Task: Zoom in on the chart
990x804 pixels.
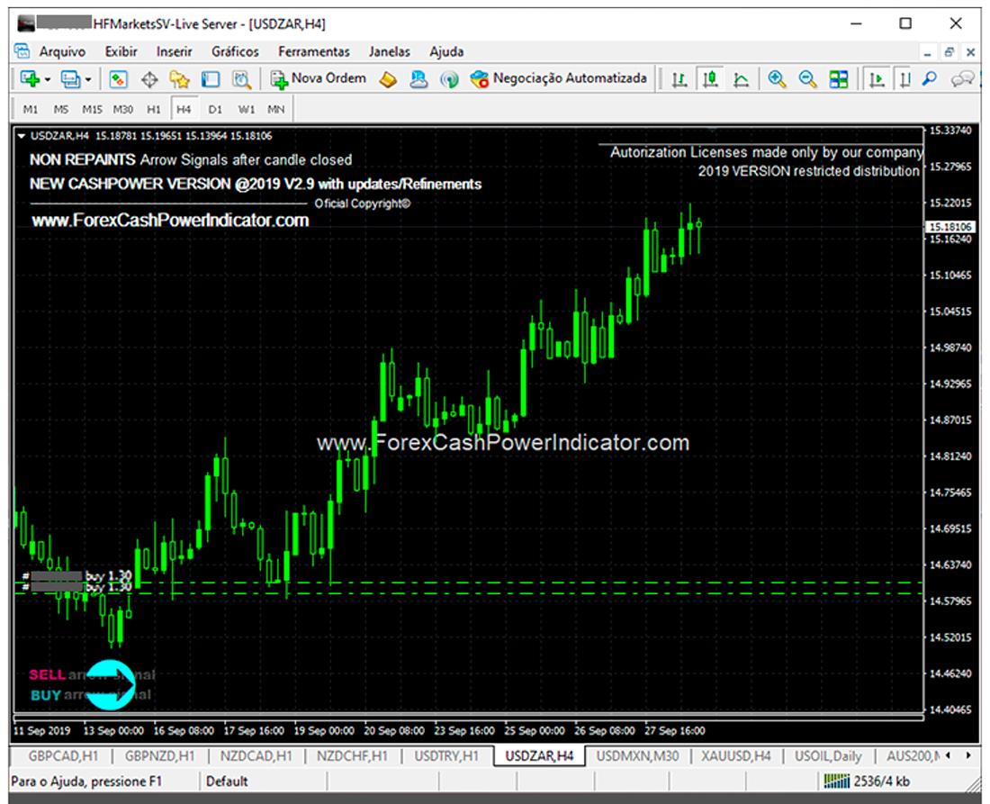Action: tap(777, 79)
